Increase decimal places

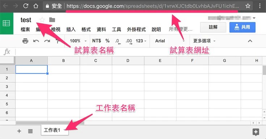129,41
